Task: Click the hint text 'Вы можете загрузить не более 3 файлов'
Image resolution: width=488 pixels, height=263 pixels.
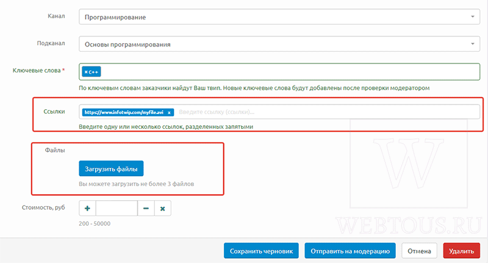Action: (x=136, y=184)
